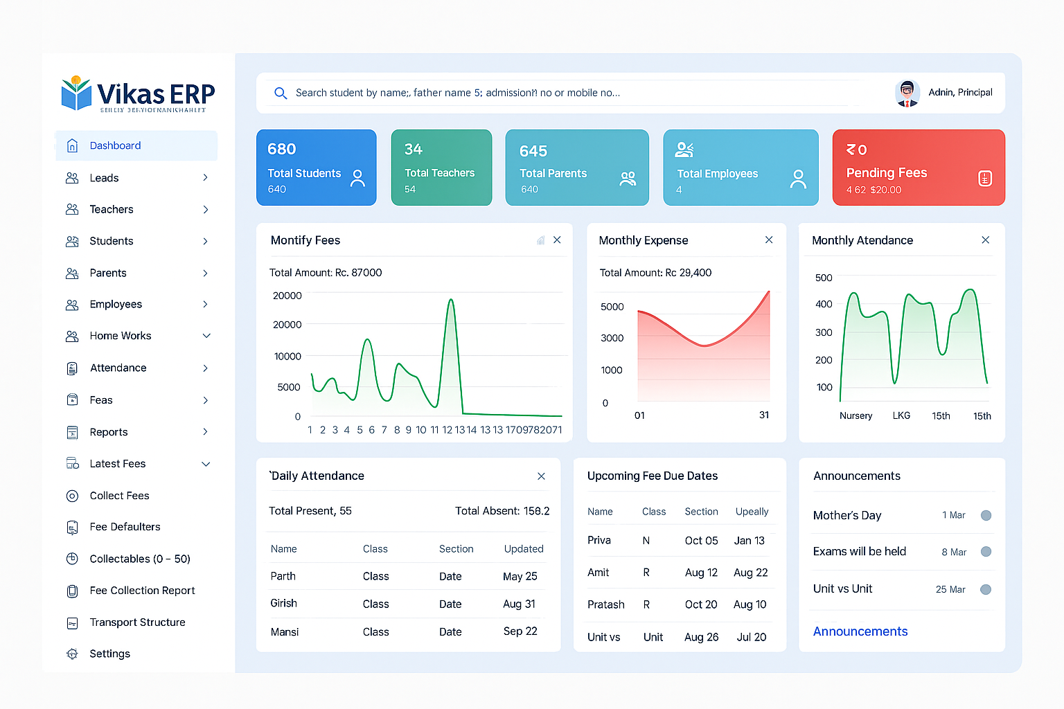Click the Total Parents group icon
Image resolution: width=1064 pixels, height=709 pixels.
point(628,179)
